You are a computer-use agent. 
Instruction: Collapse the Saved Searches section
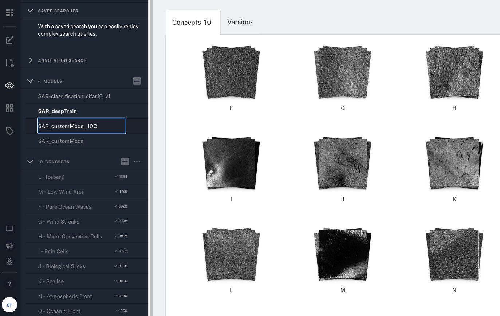(x=31, y=11)
